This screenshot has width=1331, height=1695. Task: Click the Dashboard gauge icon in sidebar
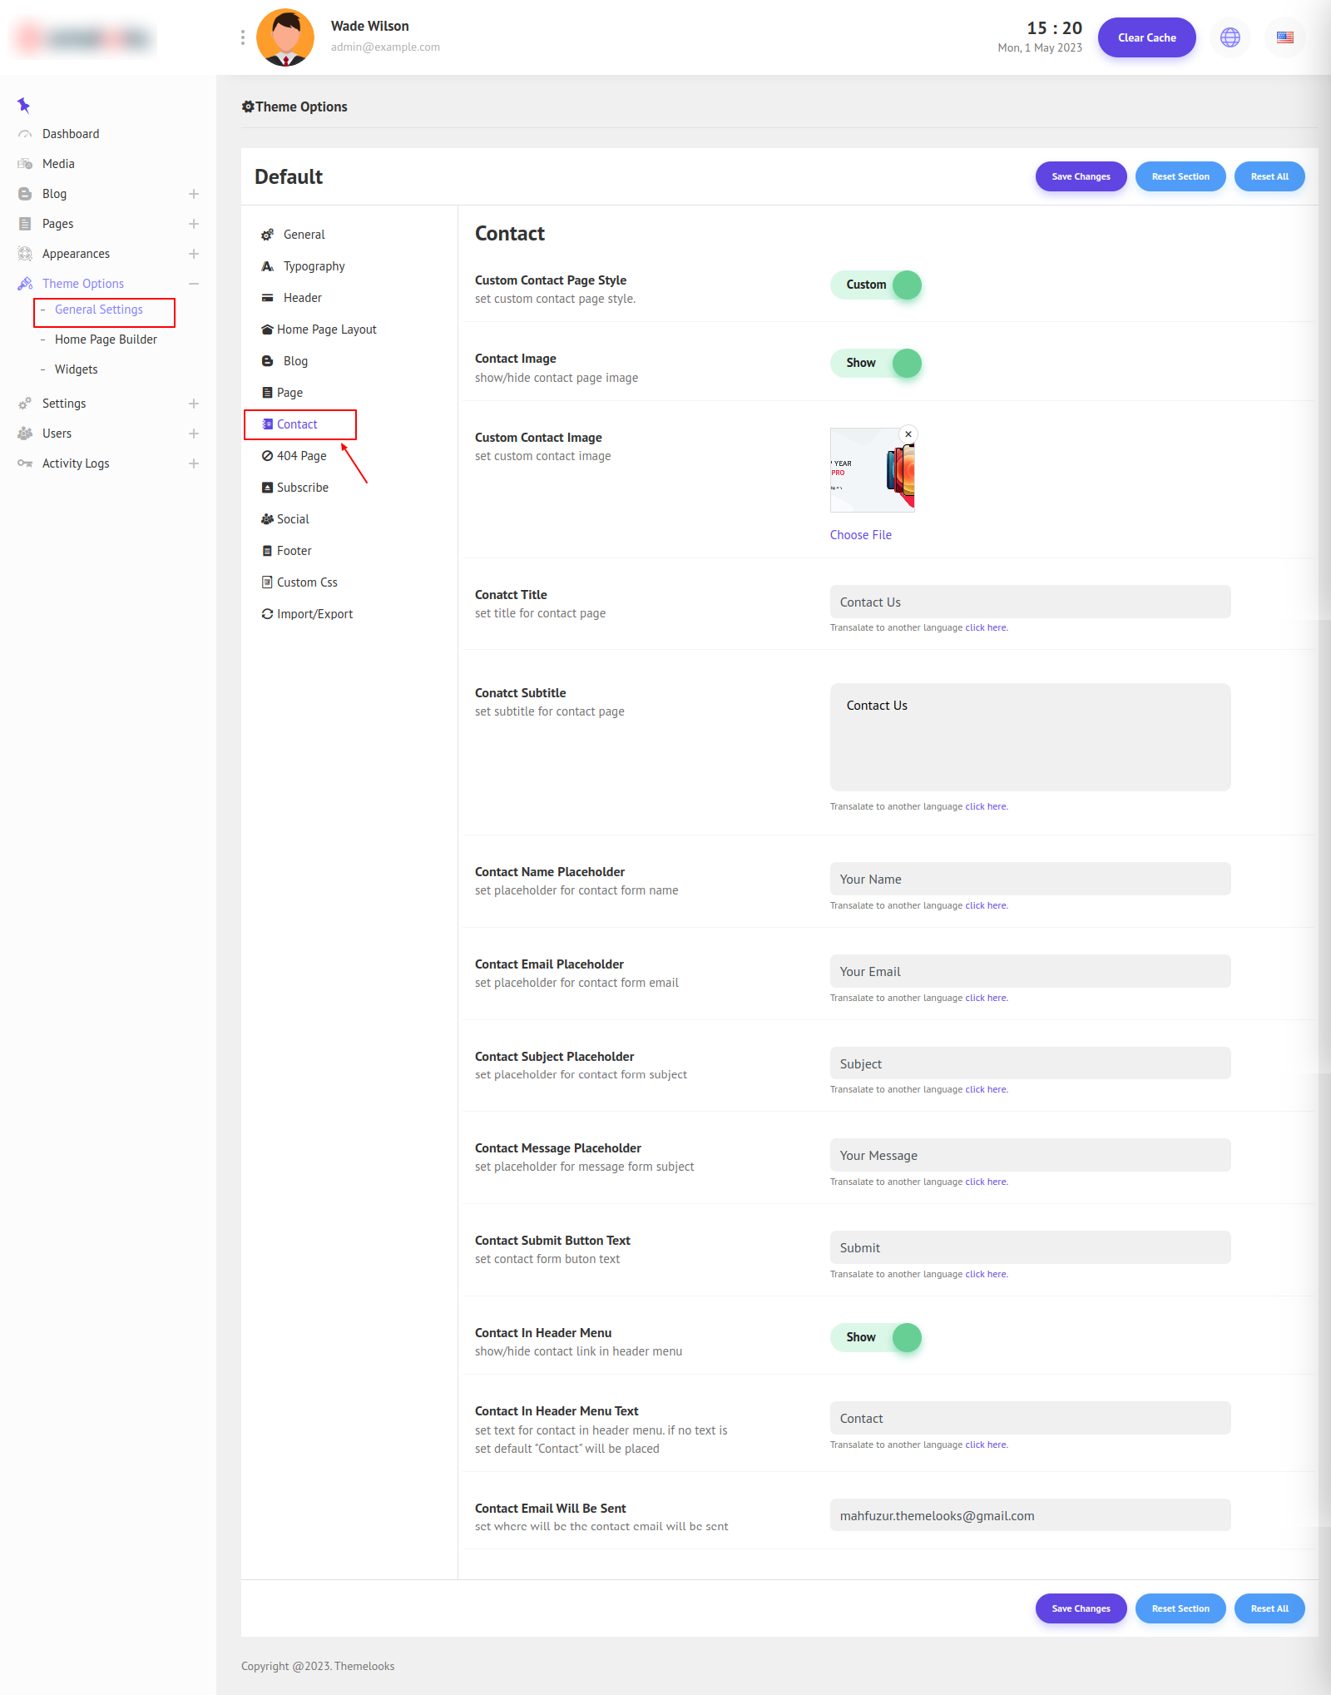(x=25, y=134)
